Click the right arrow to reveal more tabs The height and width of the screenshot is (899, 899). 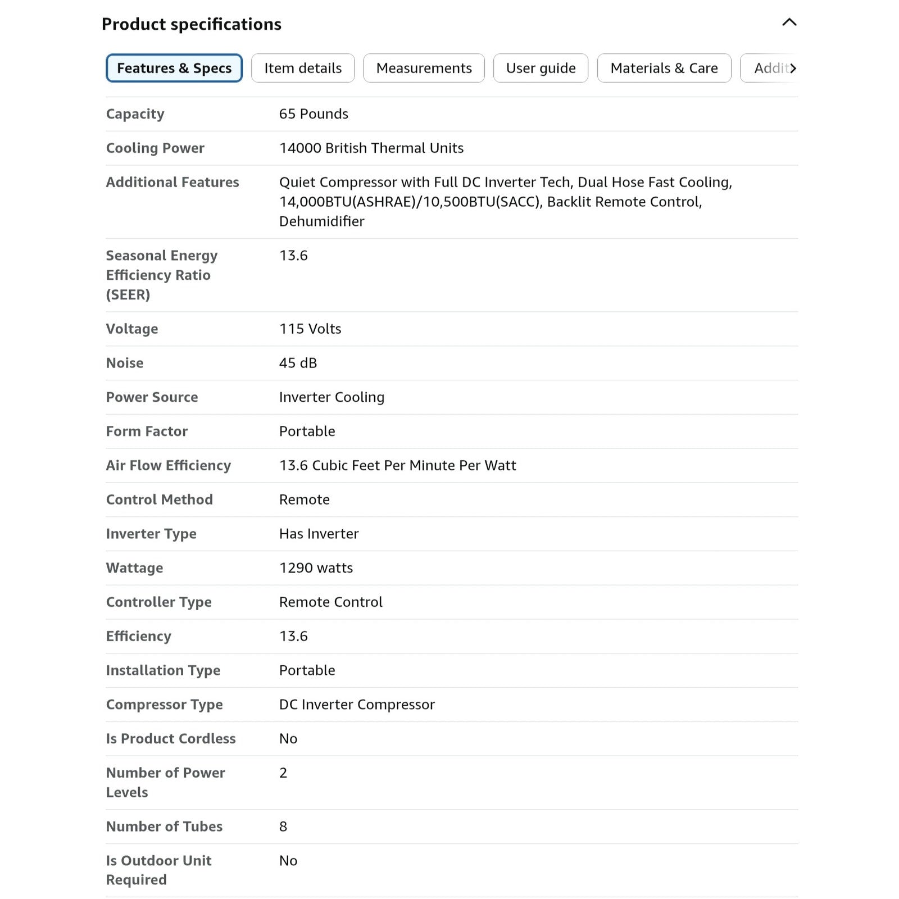coord(793,68)
